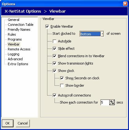Click the connection seconds input field

pyautogui.click(x=105, y=102)
